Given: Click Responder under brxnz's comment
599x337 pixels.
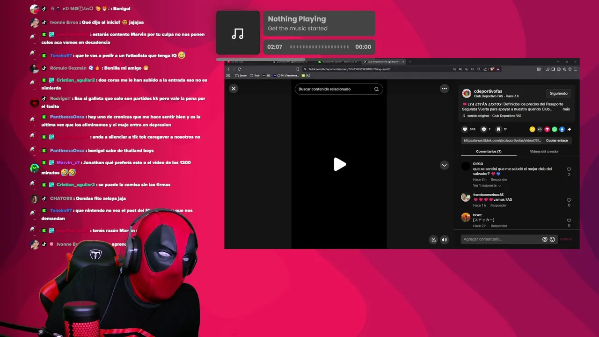Looking at the screenshot, I should pyautogui.click(x=499, y=226).
